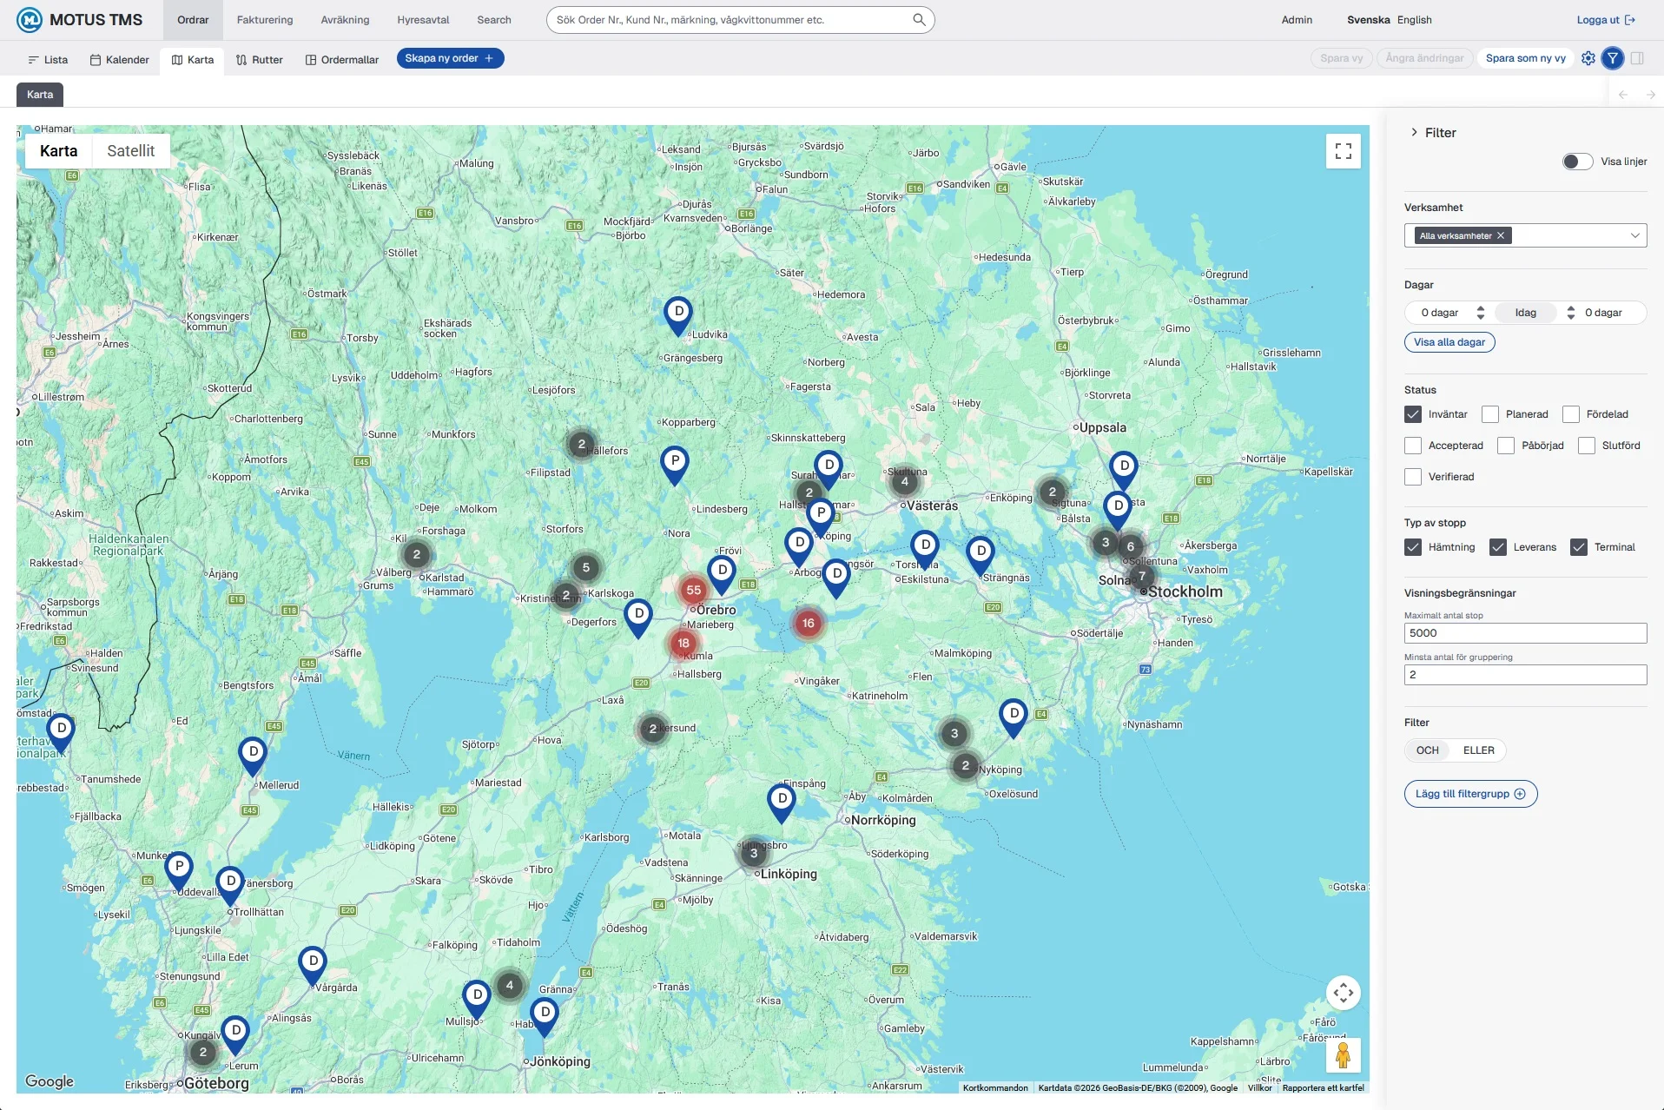1664x1110 pixels.
Task: Remove the Alla verksamheter tag
Action: [x=1500, y=235]
